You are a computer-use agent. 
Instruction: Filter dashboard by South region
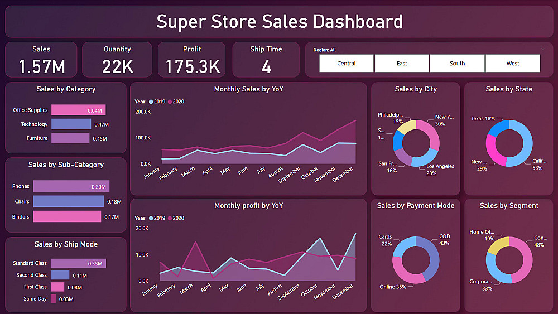(x=457, y=64)
